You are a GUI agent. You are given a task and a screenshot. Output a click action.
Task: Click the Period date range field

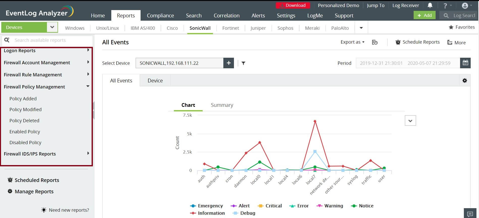[408, 63]
